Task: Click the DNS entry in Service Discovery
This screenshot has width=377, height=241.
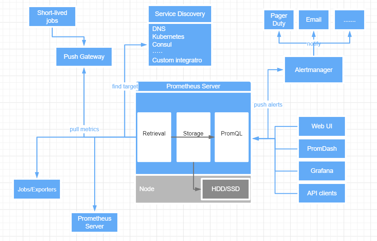Action: point(159,29)
